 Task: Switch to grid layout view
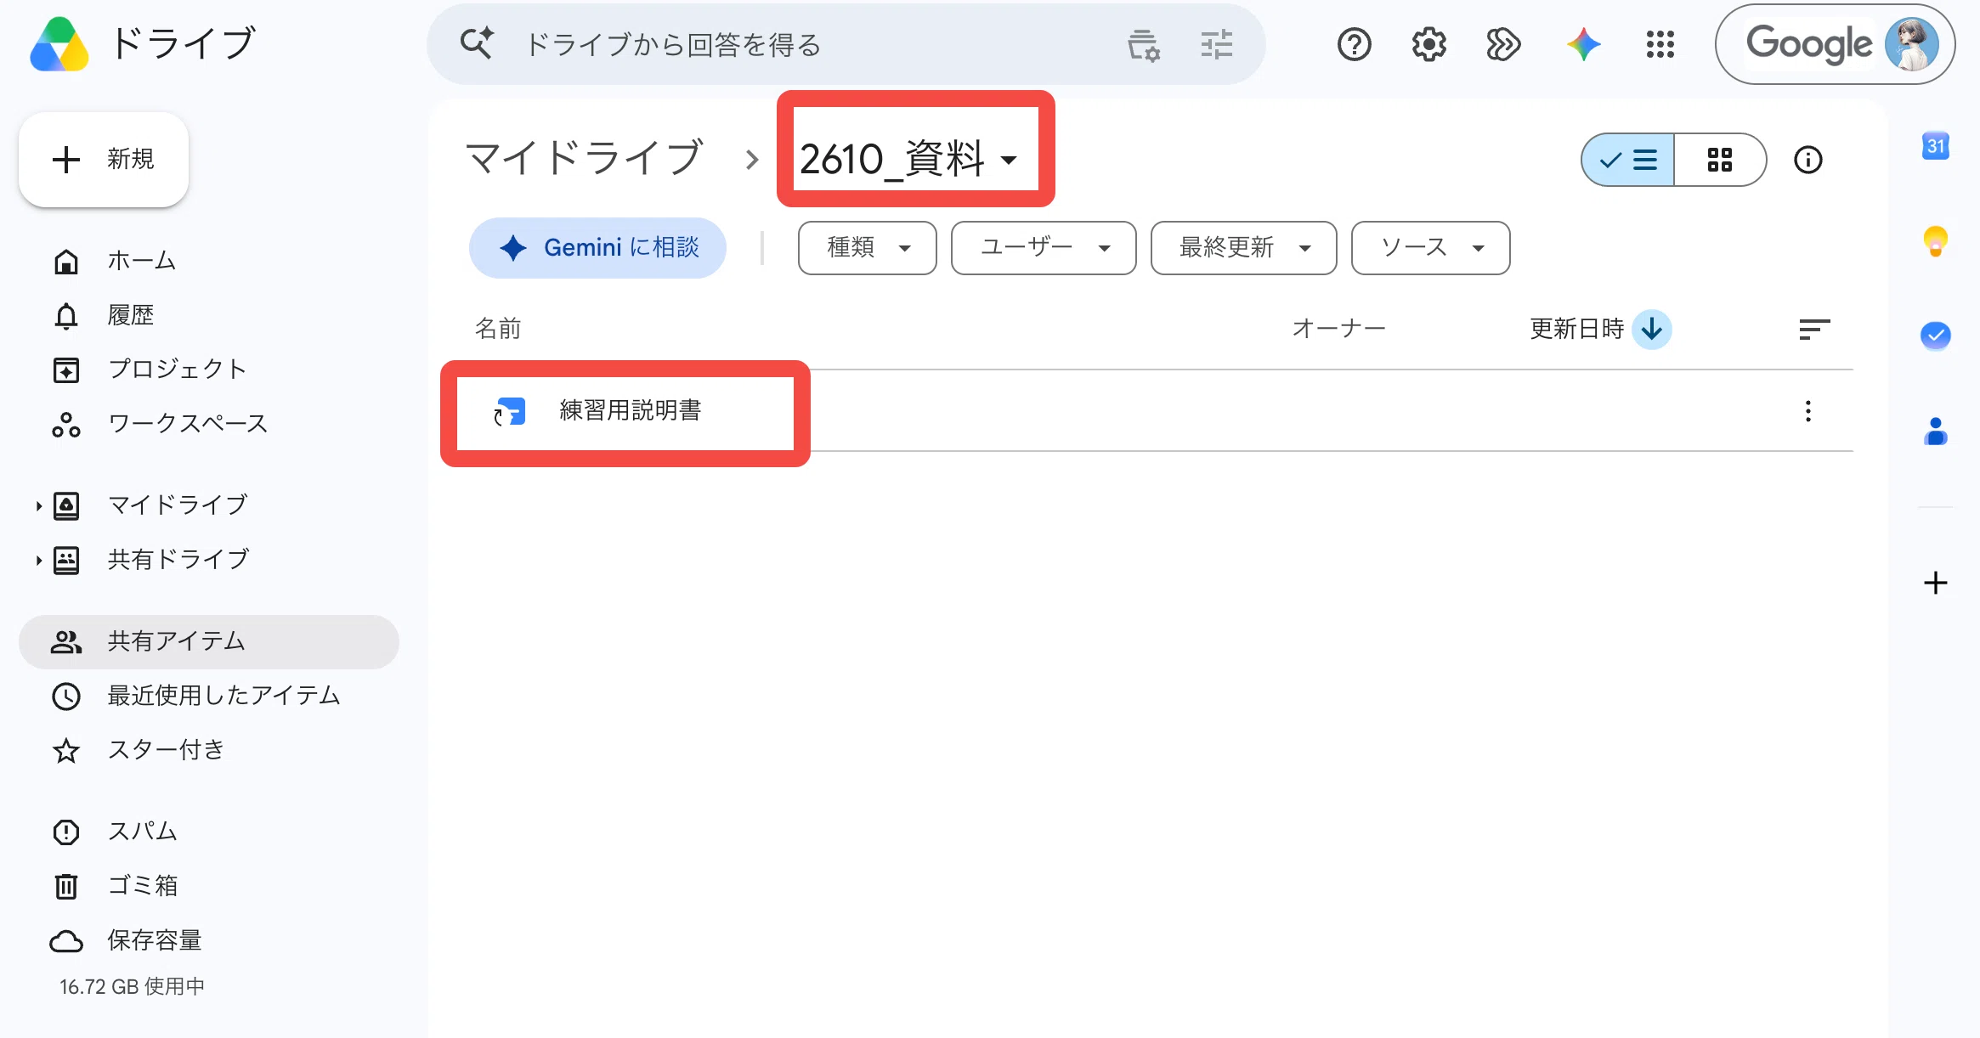point(1720,160)
